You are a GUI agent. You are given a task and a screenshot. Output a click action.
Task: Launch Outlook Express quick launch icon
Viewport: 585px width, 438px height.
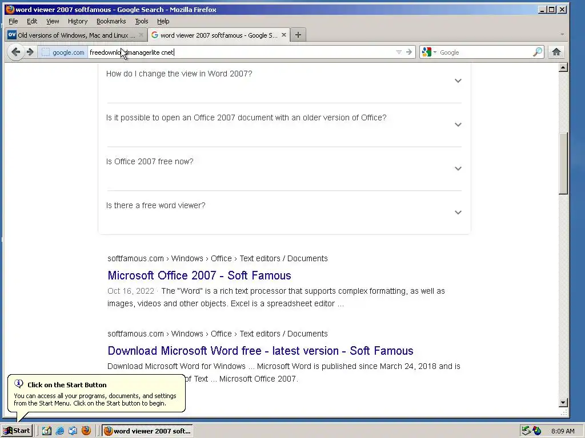[73, 431]
